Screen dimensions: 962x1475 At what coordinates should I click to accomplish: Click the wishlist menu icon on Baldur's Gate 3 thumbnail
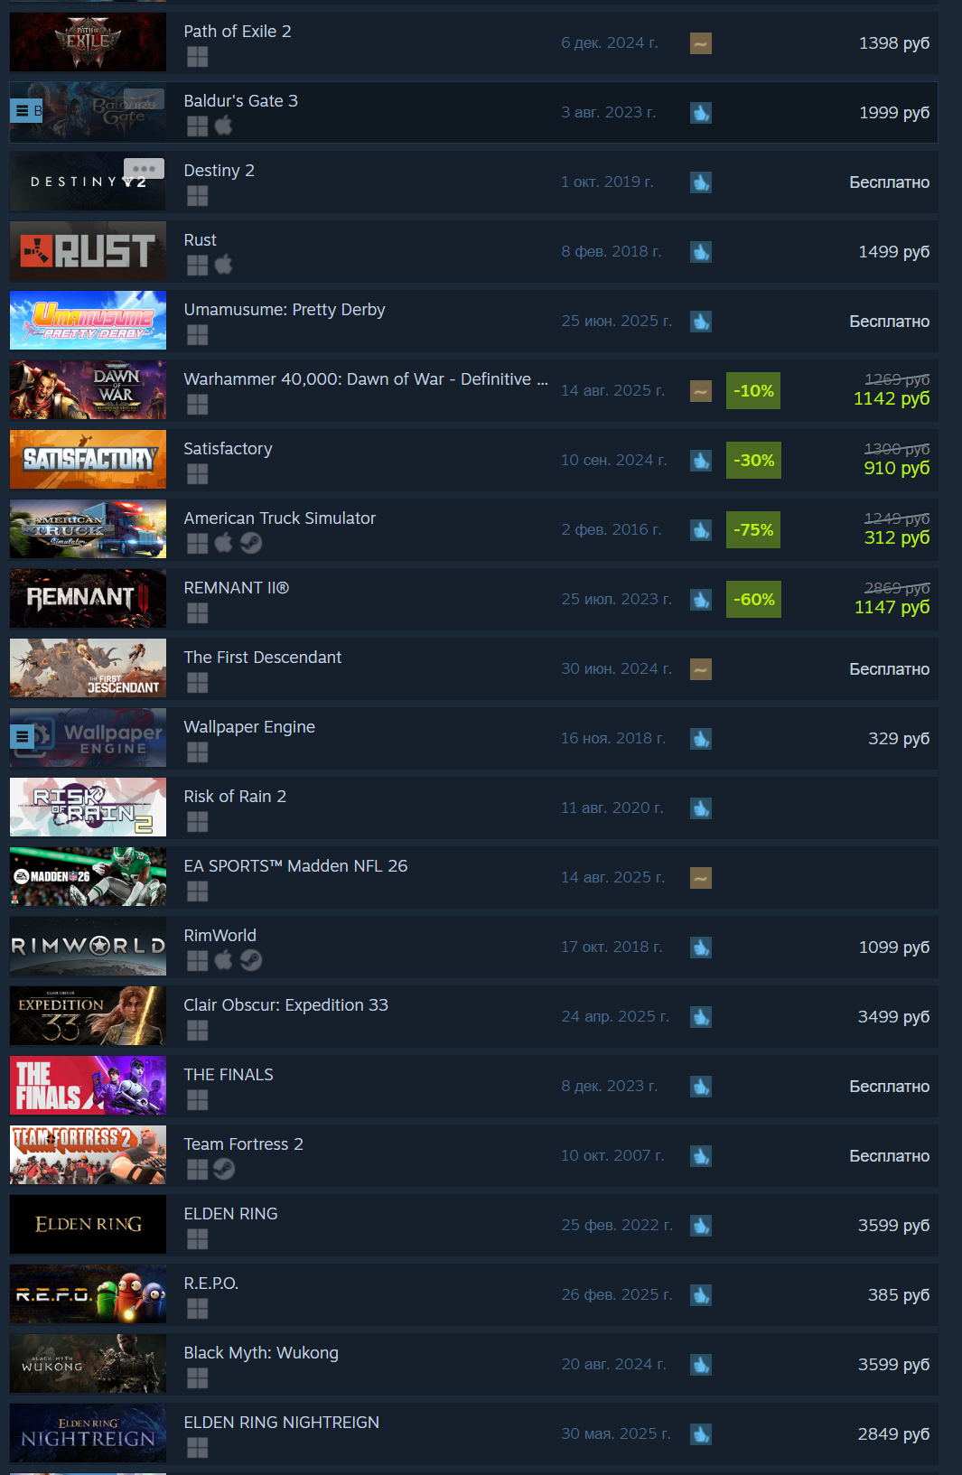click(x=23, y=111)
